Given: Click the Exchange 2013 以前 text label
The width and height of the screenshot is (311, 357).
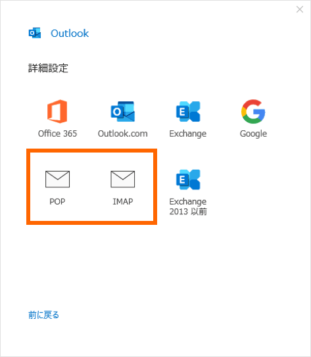Looking at the screenshot, I should tap(188, 206).
